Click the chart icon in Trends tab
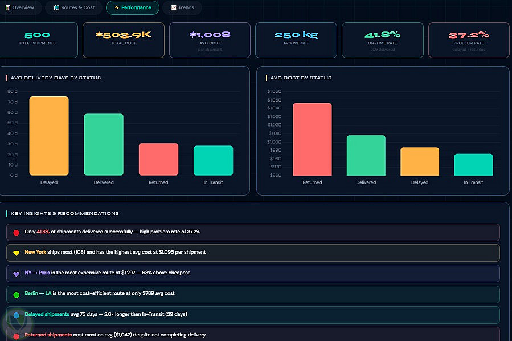 (x=174, y=7)
